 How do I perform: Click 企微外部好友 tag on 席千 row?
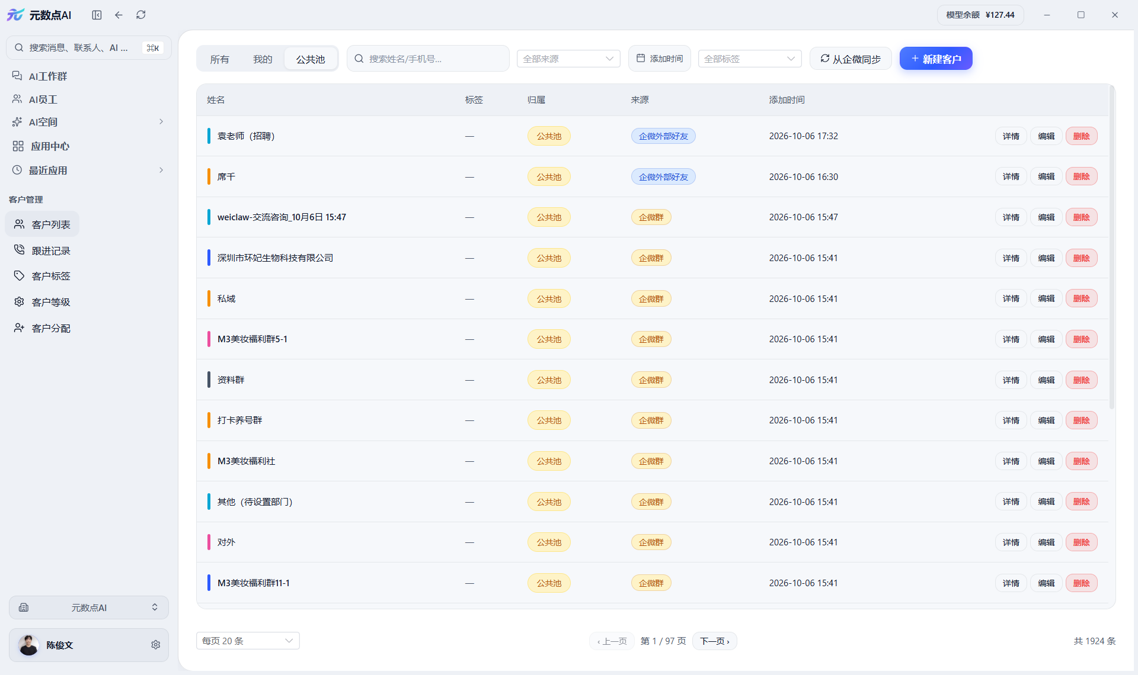click(663, 177)
